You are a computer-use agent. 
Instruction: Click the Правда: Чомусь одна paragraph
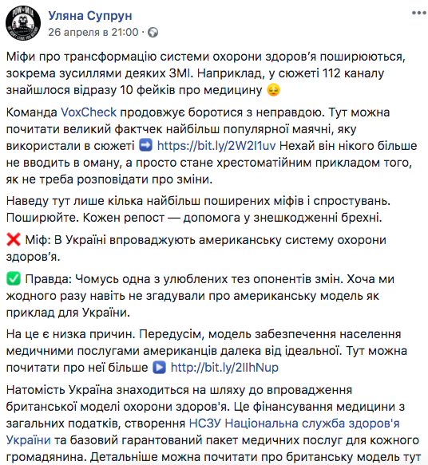(x=200, y=296)
